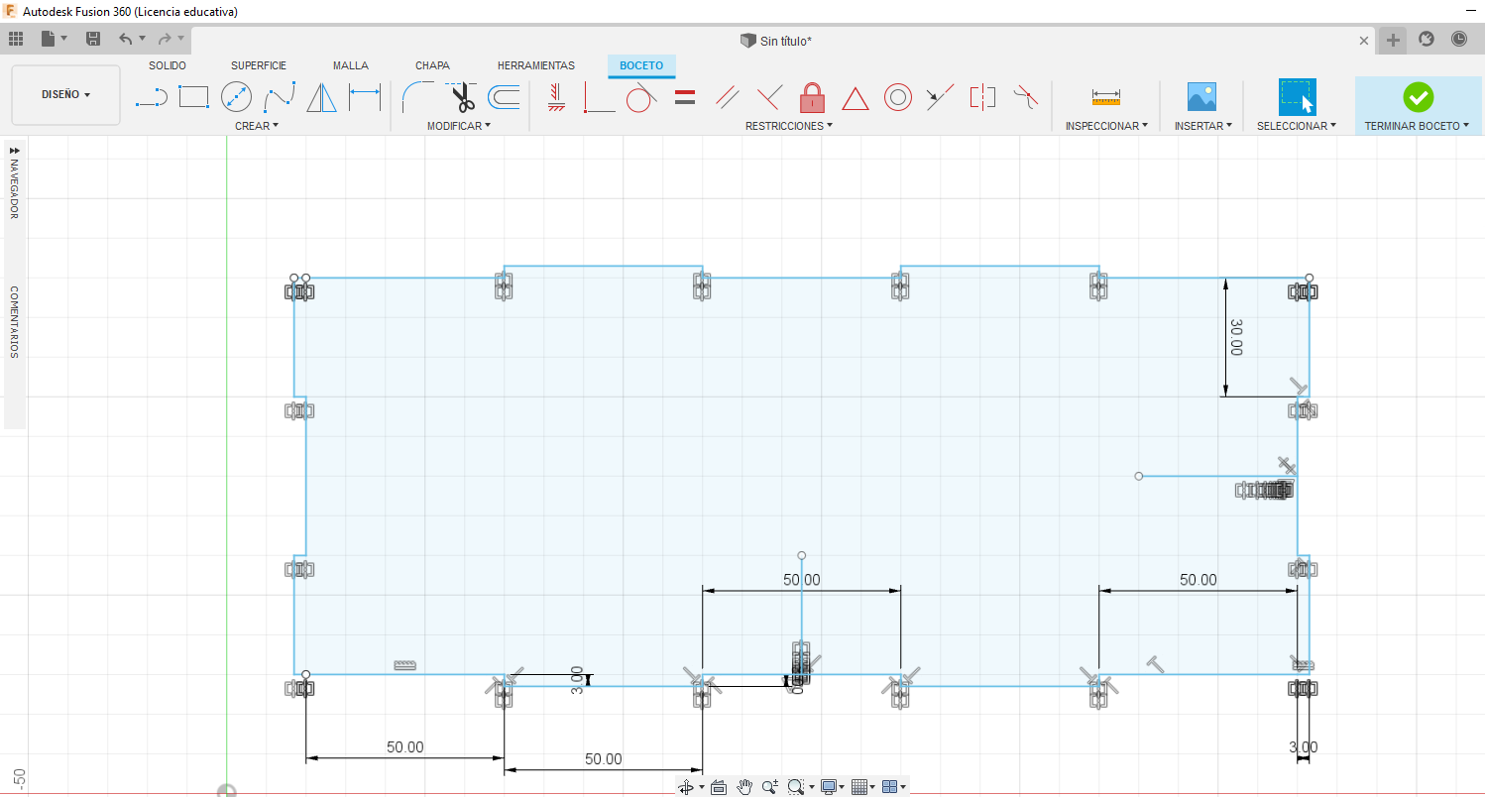Select the Line sketch tool
The width and height of the screenshot is (1485, 797).
coord(151,97)
